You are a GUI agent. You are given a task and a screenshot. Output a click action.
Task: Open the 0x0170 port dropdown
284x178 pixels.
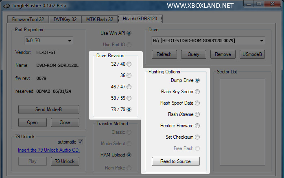click(49, 41)
